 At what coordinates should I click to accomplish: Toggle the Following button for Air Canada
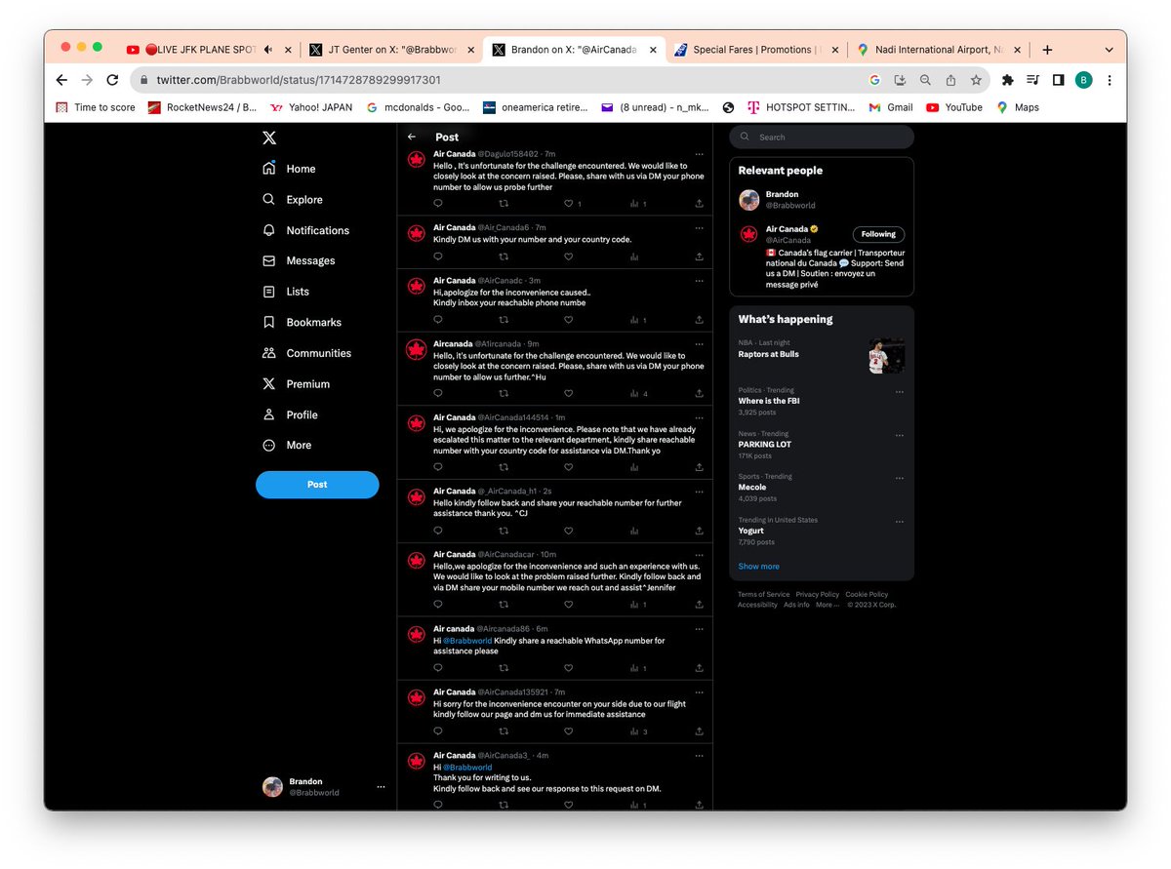[x=878, y=234]
